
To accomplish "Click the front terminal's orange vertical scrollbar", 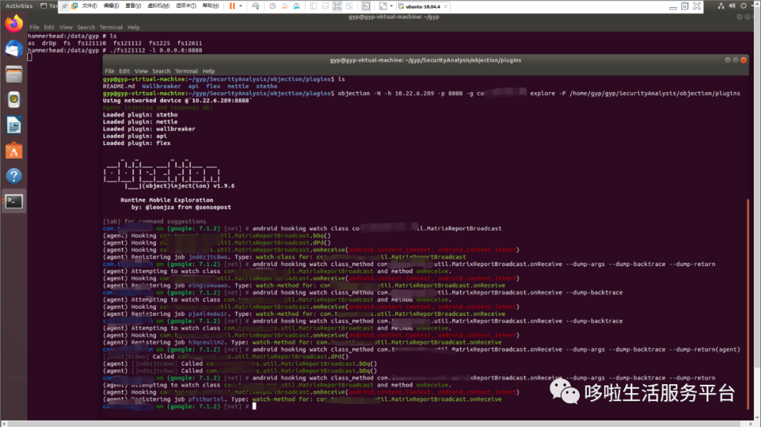I will [748, 305].
